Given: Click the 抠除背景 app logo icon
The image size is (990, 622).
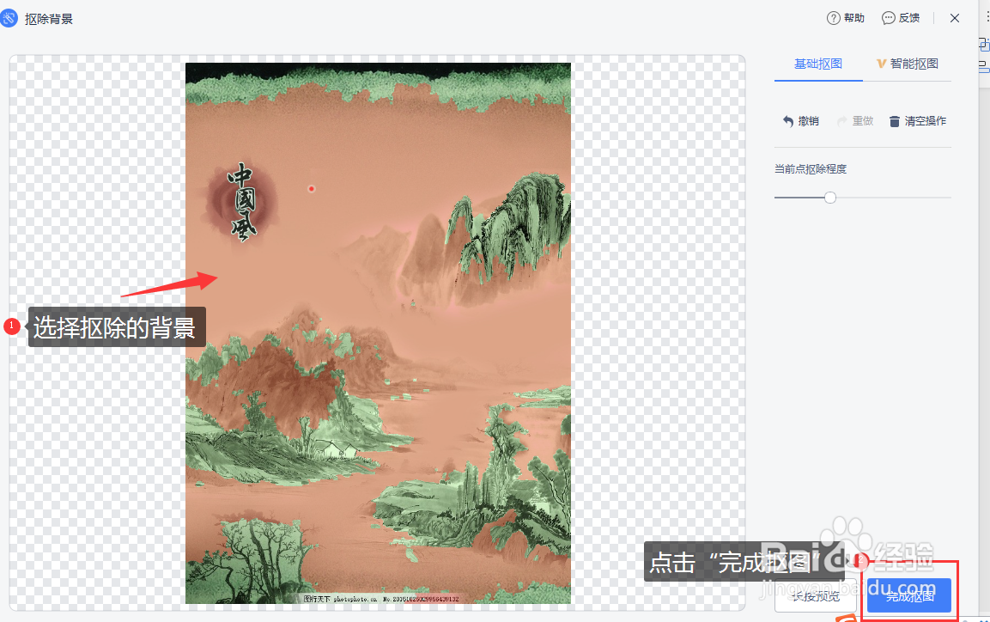Looking at the screenshot, I should (x=9, y=18).
